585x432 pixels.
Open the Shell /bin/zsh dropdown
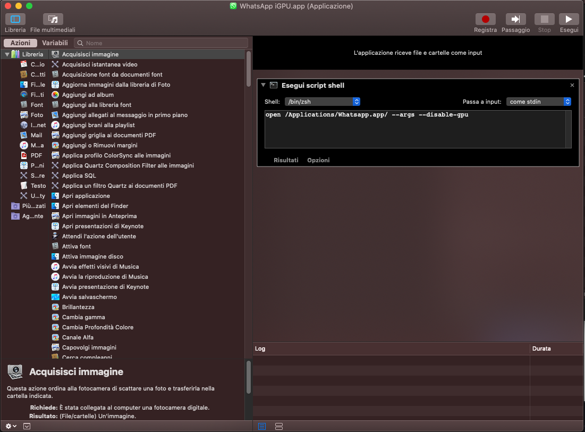pos(323,101)
